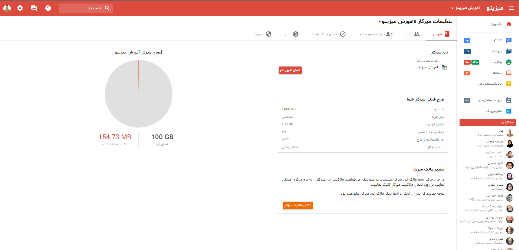Click the اعمال تغییر نام button

click(290, 70)
